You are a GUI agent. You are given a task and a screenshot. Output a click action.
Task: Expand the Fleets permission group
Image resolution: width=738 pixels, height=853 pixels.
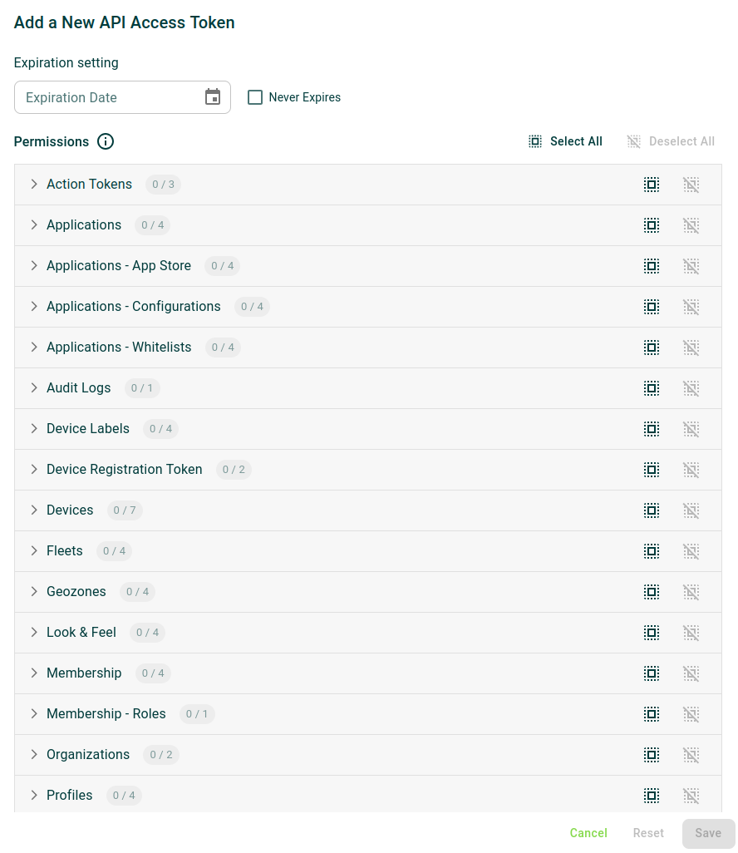[x=34, y=550]
